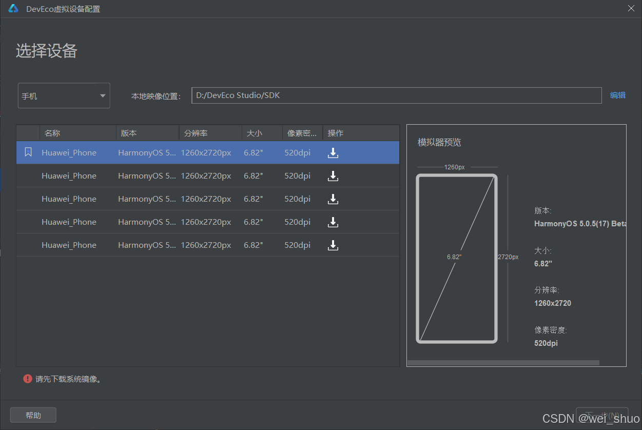Image resolution: width=642 pixels, height=430 pixels.
Task: Click the 帮助 button
Action: [x=33, y=415]
